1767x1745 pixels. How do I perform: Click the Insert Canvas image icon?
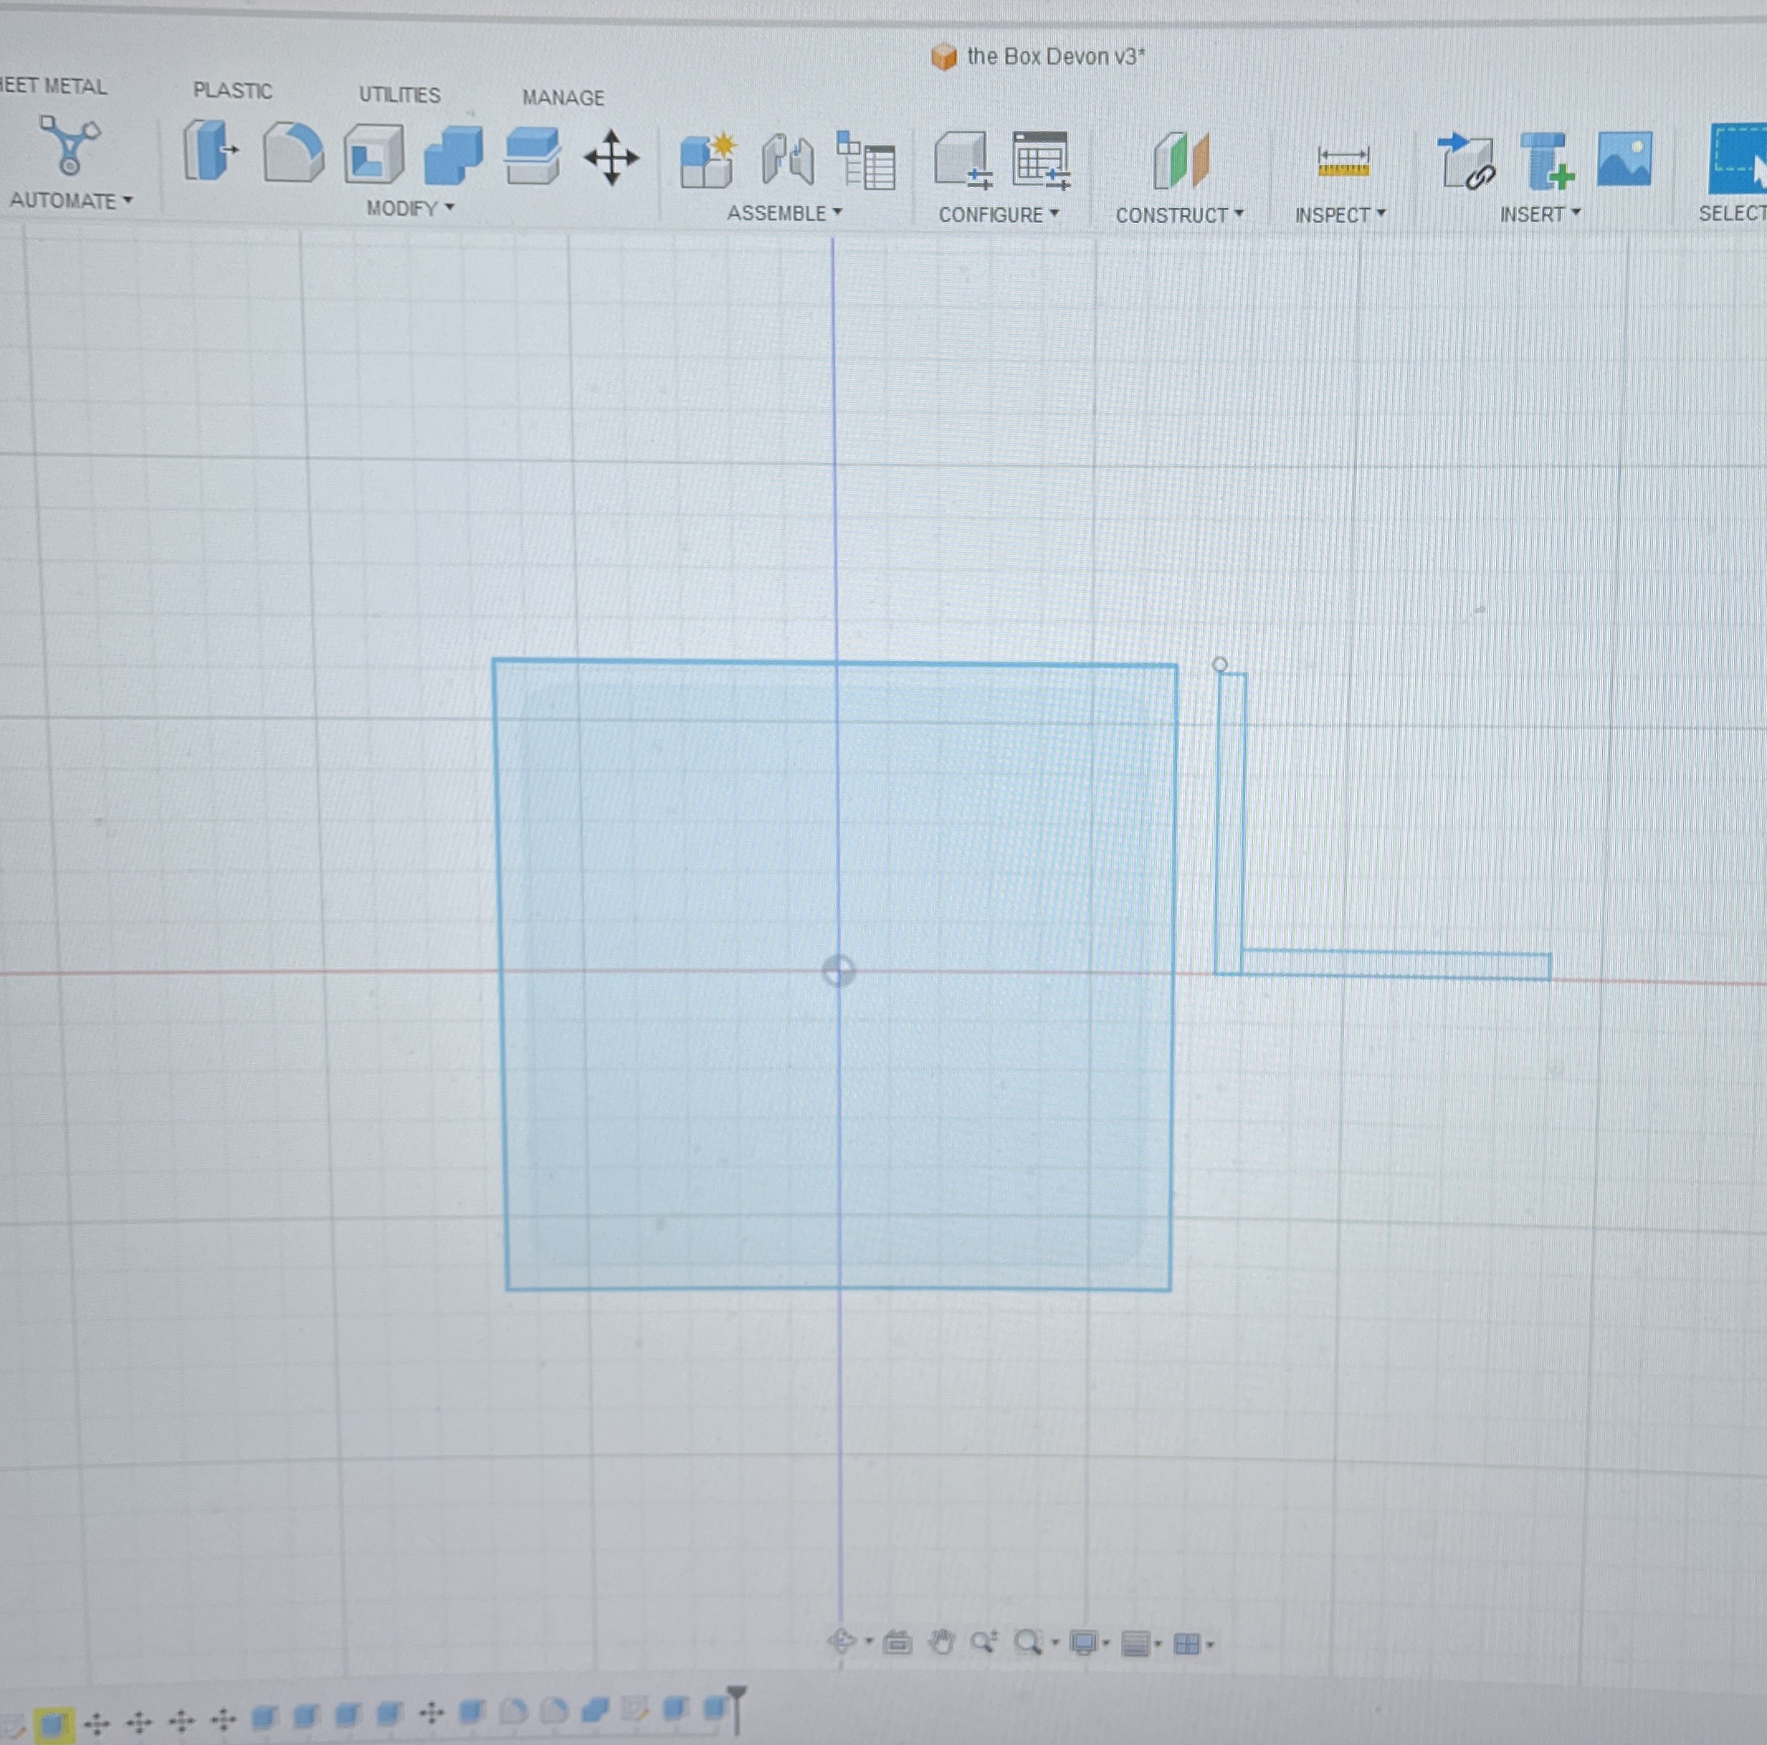point(1624,160)
